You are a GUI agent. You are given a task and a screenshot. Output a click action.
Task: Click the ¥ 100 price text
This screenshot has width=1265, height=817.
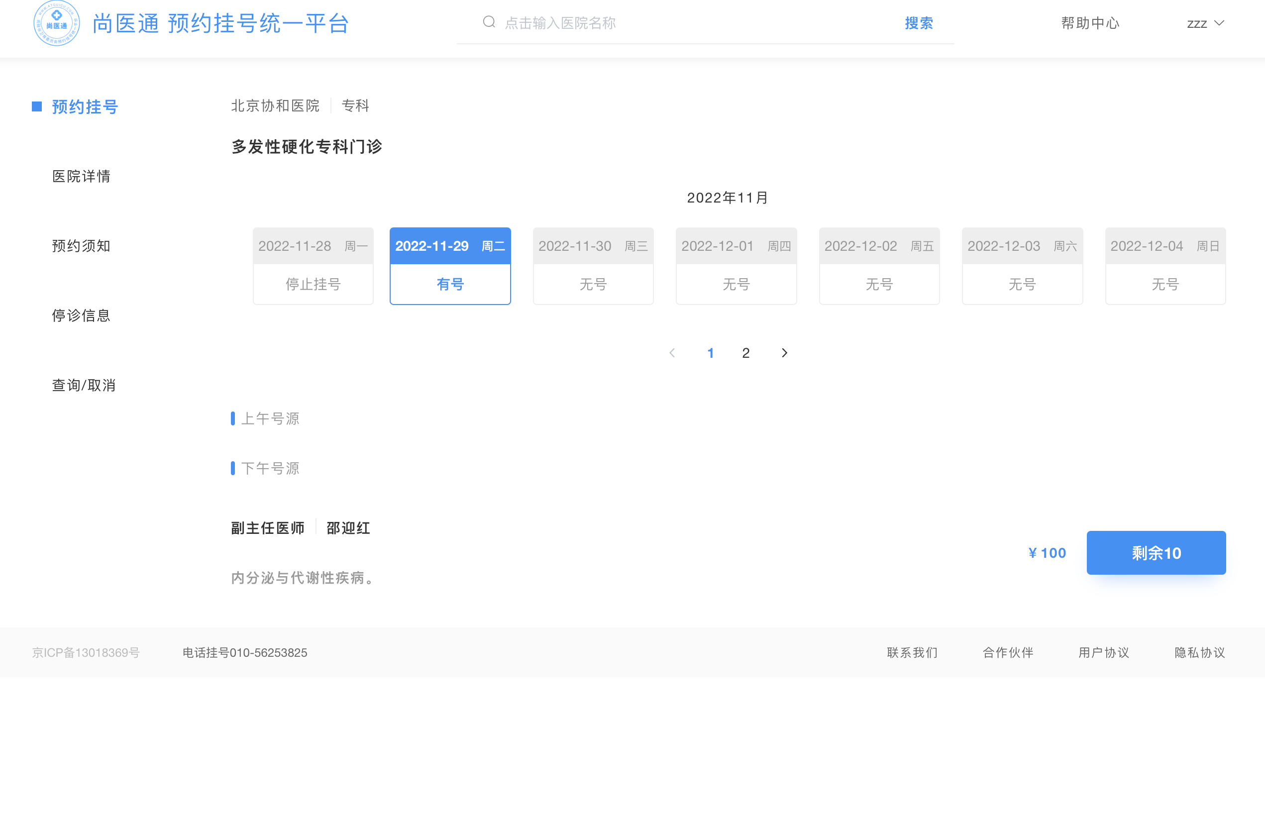pos(1047,553)
